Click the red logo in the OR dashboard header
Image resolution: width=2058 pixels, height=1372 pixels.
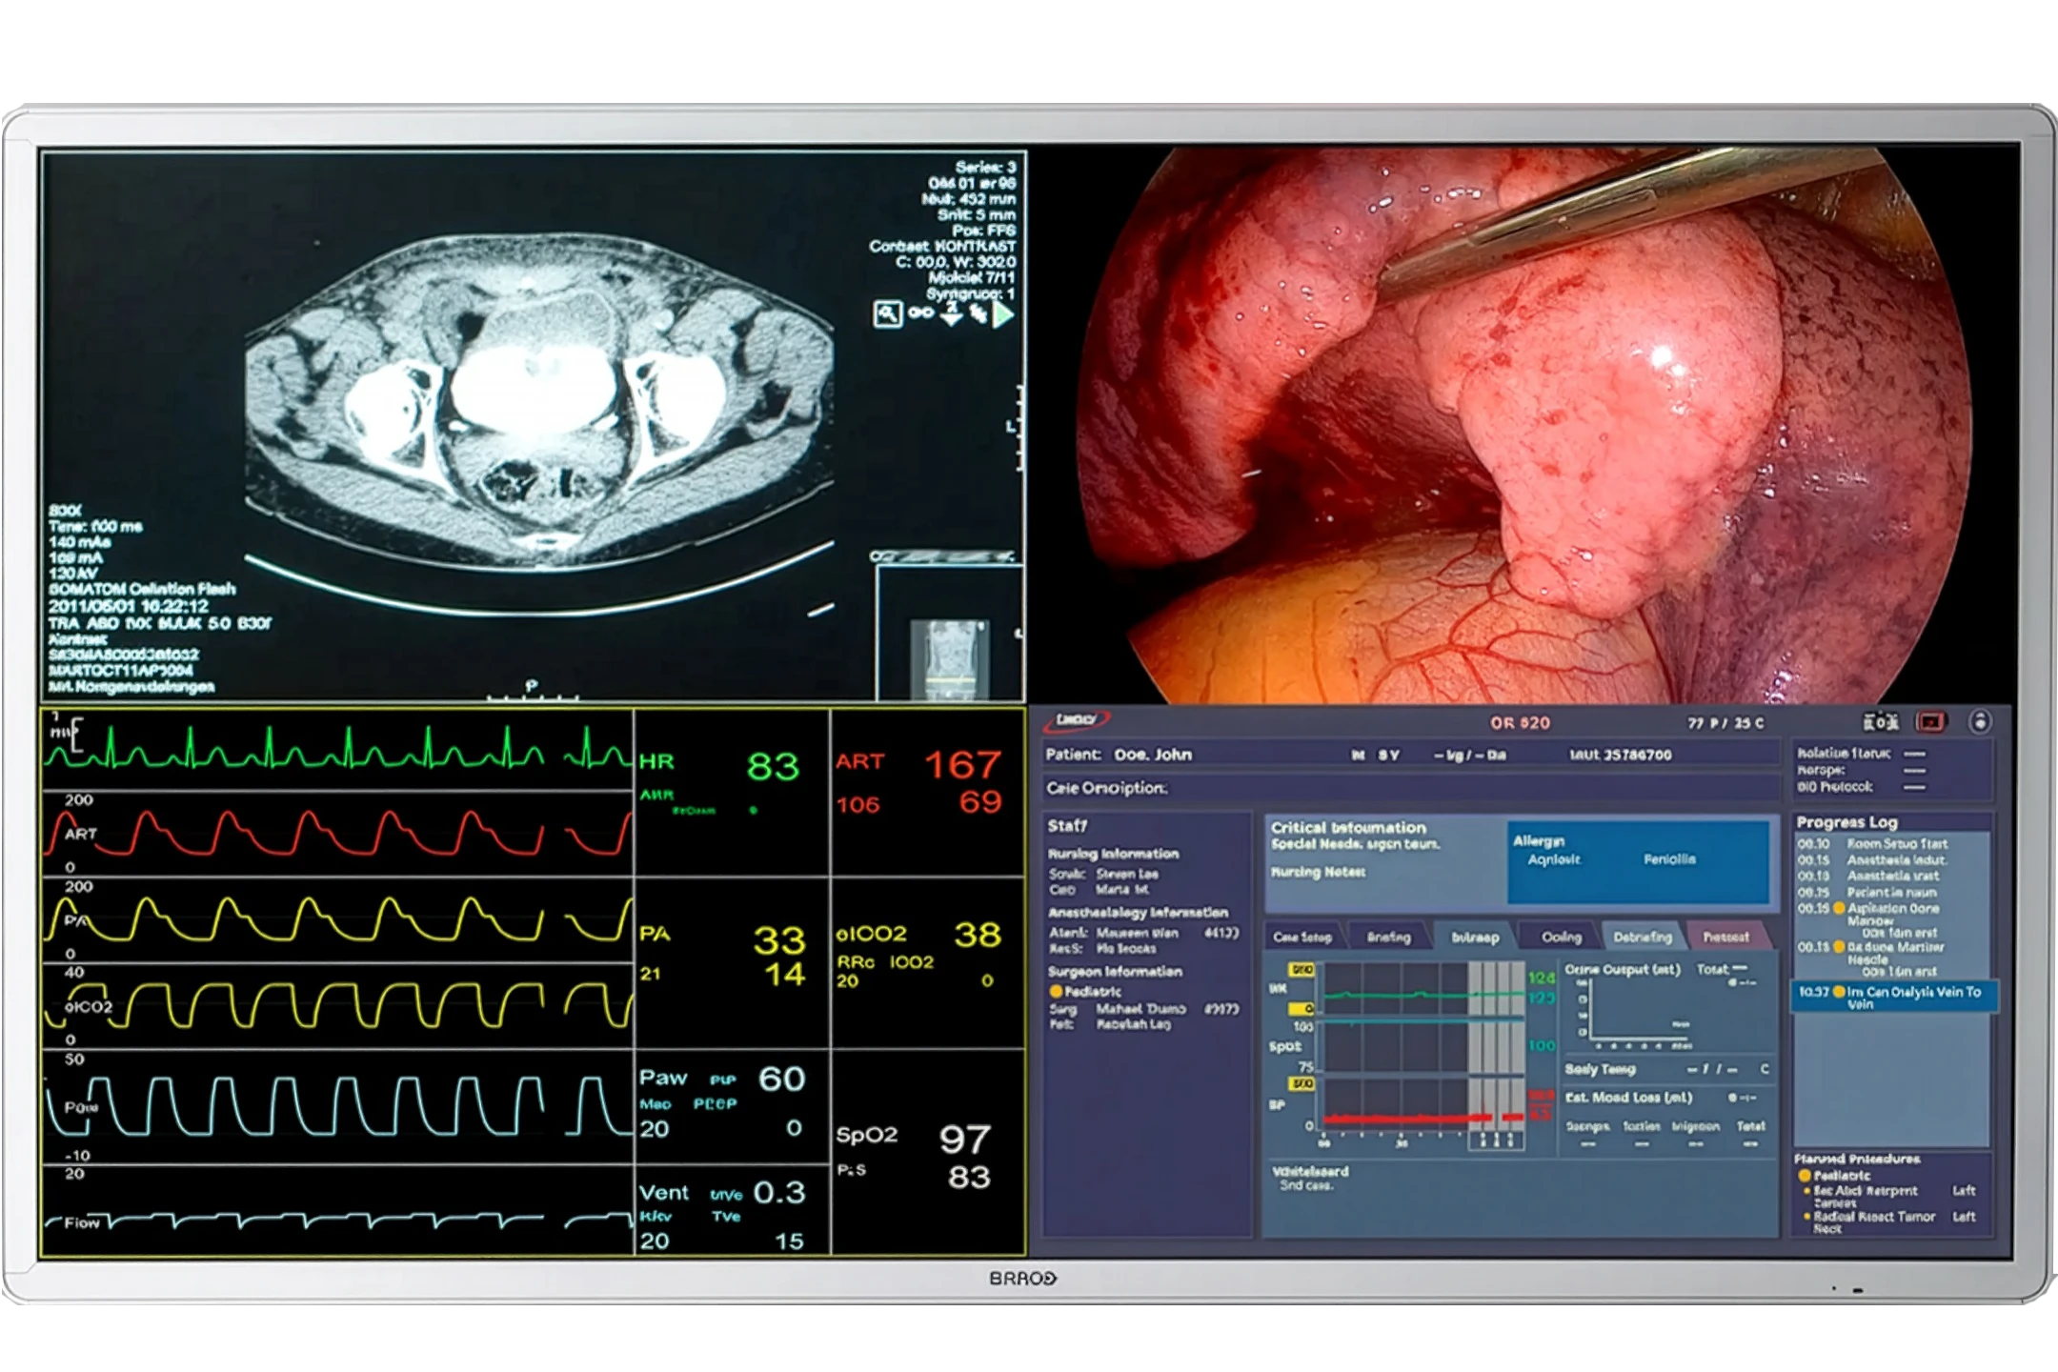pos(1077,720)
